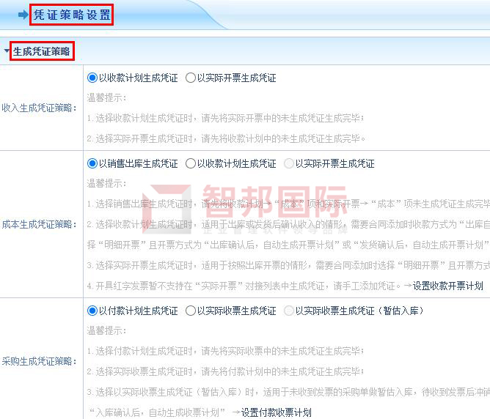Click the 温馨提示 text under income strategy
The width and height of the screenshot is (490, 419).
(106, 97)
